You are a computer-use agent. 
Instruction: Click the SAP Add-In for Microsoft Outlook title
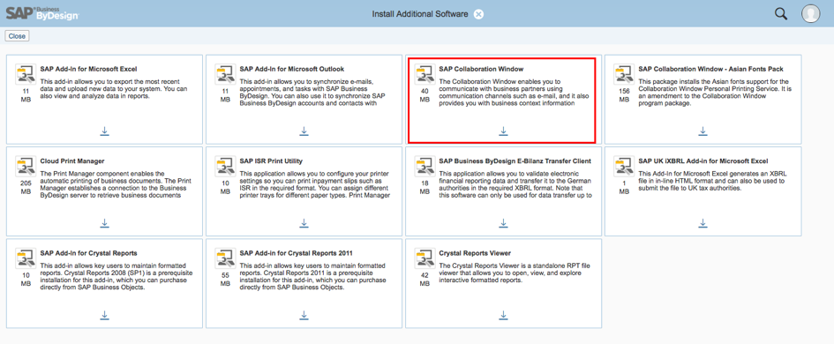[x=292, y=69]
